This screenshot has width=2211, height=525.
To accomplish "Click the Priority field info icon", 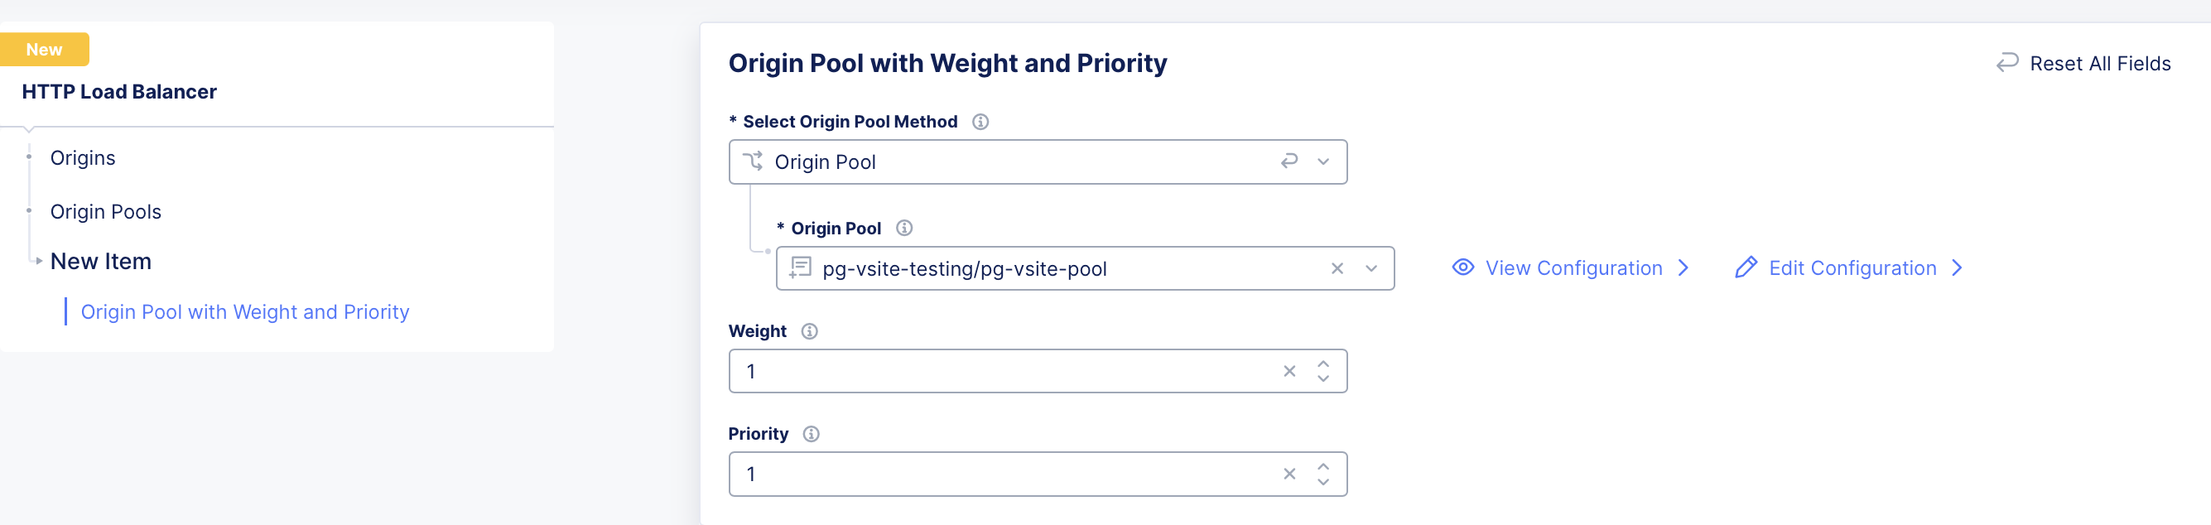I will click(811, 434).
